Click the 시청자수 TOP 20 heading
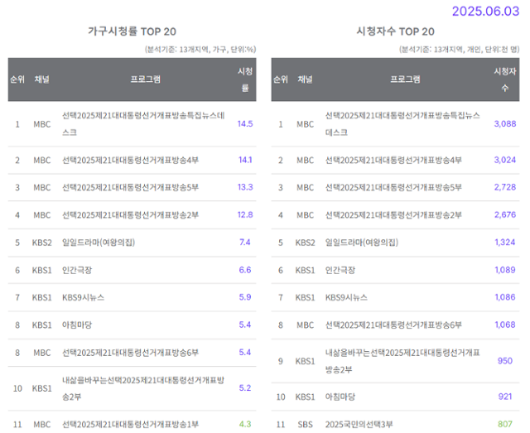 (x=395, y=31)
